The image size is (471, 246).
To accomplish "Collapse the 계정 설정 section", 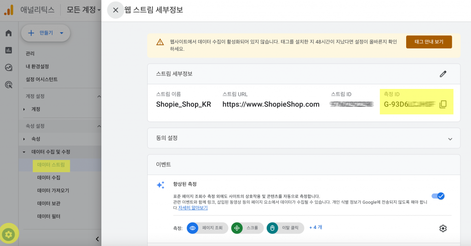I will click(99, 96).
